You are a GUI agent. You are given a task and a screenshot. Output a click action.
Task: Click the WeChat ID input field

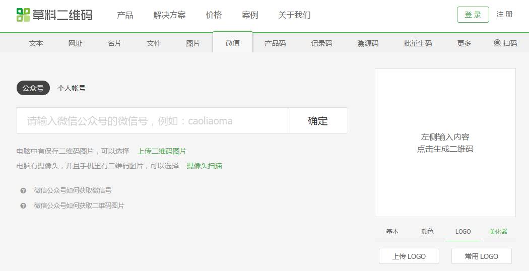point(152,120)
